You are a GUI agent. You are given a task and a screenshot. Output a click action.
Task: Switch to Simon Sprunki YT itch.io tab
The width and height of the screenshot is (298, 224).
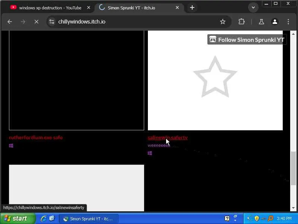[x=131, y=7]
